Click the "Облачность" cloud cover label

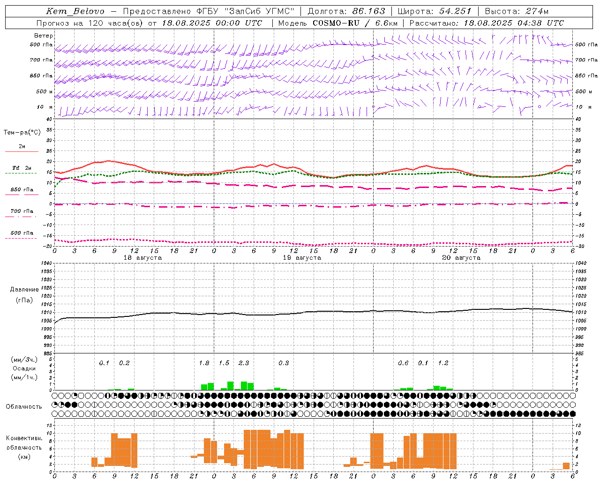coord(24,407)
